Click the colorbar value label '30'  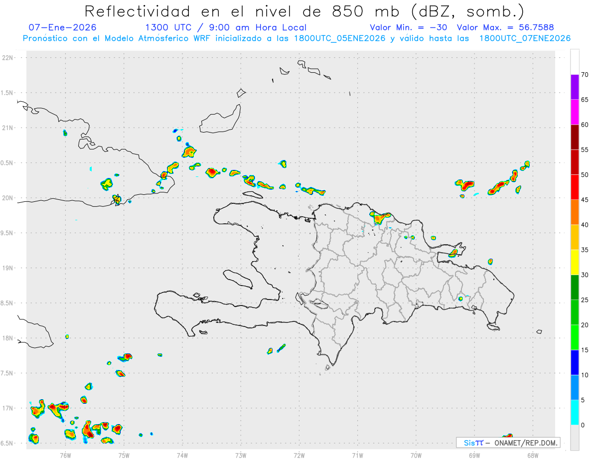click(586, 275)
